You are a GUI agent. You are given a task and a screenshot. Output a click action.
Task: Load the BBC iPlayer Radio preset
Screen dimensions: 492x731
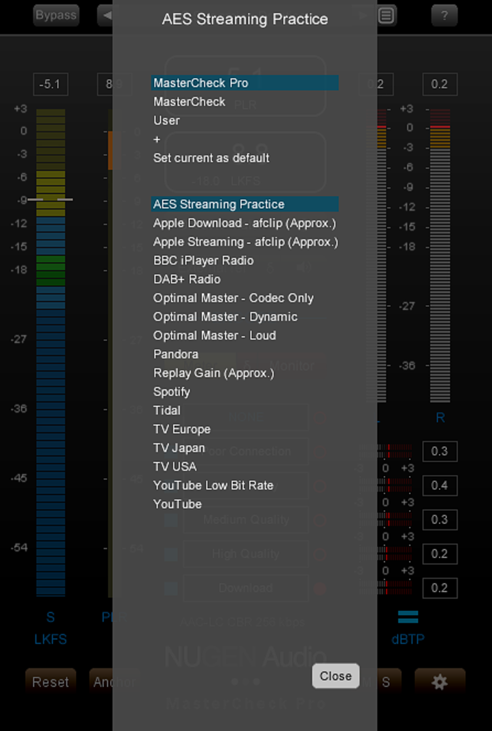point(245,261)
